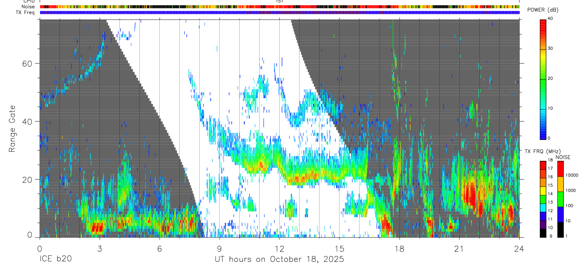Click the green segment of the NOISE colorbar
Screen dimensions: 584x269
point(561,199)
